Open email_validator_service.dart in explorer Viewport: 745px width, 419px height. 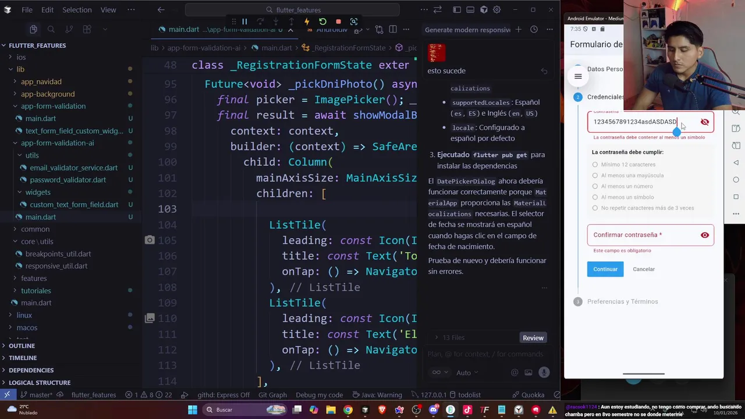73,168
